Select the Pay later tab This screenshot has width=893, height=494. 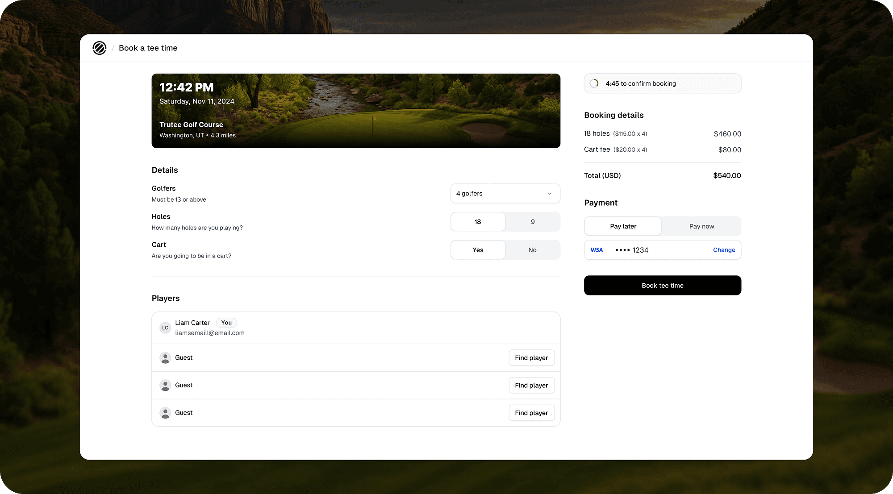coord(623,226)
